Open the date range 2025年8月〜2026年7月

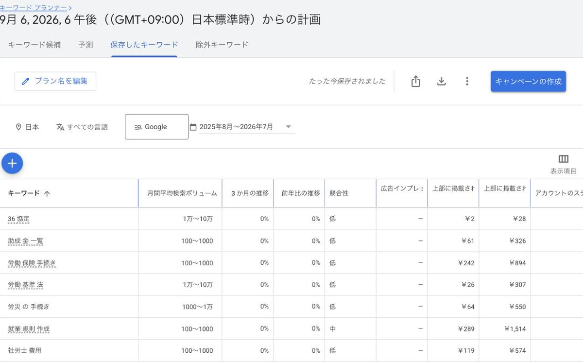click(242, 127)
